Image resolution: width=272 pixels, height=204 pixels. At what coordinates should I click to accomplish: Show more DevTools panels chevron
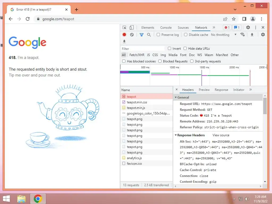[214, 27]
